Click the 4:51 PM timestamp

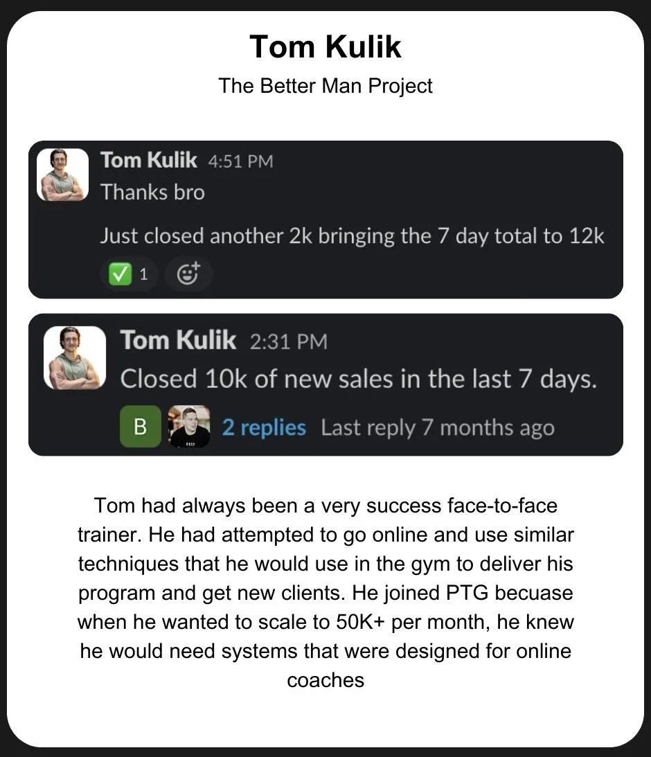click(240, 161)
